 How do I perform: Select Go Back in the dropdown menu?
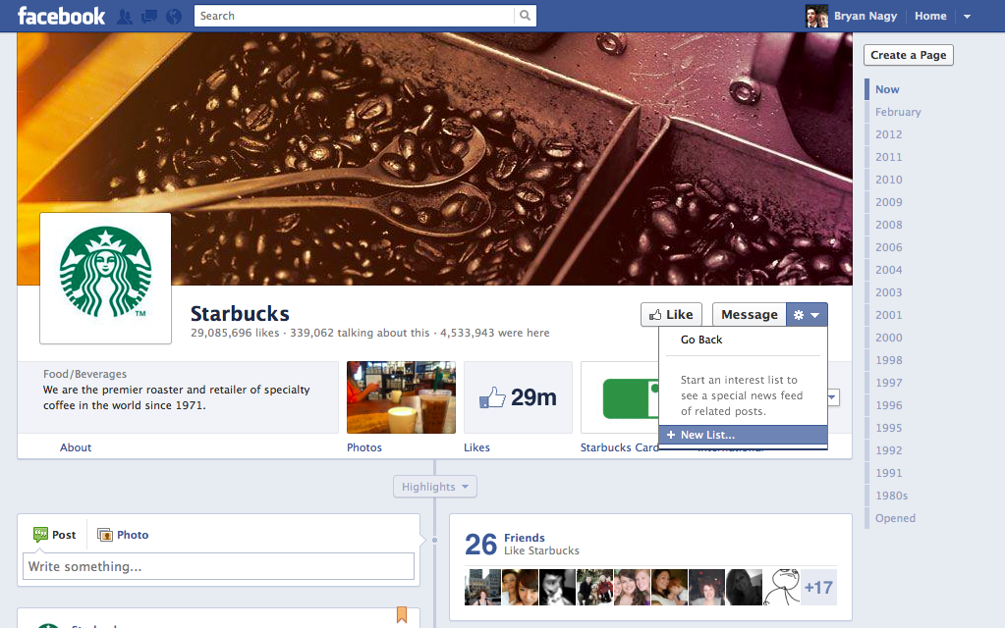pyautogui.click(x=701, y=340)
